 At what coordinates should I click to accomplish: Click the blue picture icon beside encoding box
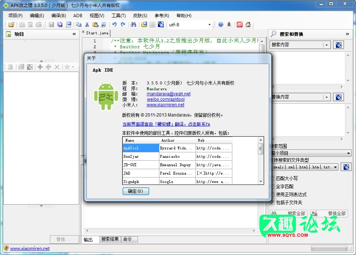pos(161,24)
